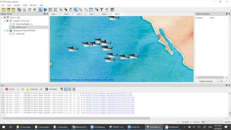This screenshot has height=130, width=231.
Task: Open the Stamen Design attribution link
Action: click(65, 80)
